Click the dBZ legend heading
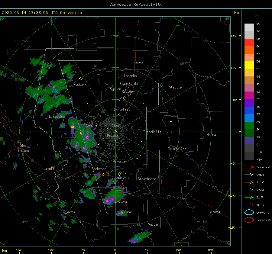 (256, 16)
